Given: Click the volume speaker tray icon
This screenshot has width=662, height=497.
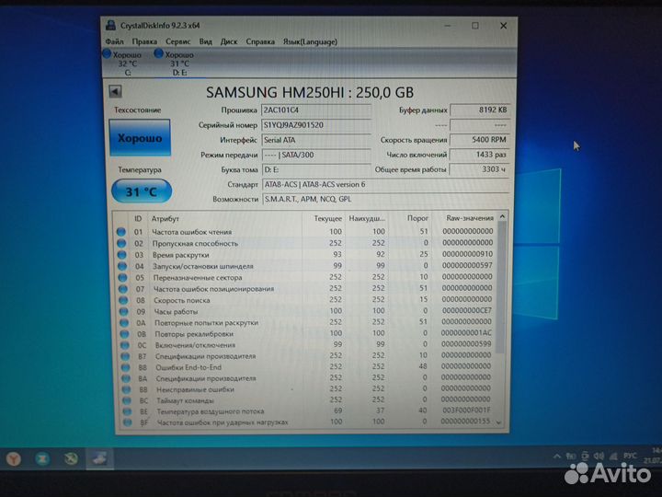Looking at the screenshot, I should click(599, 456).
